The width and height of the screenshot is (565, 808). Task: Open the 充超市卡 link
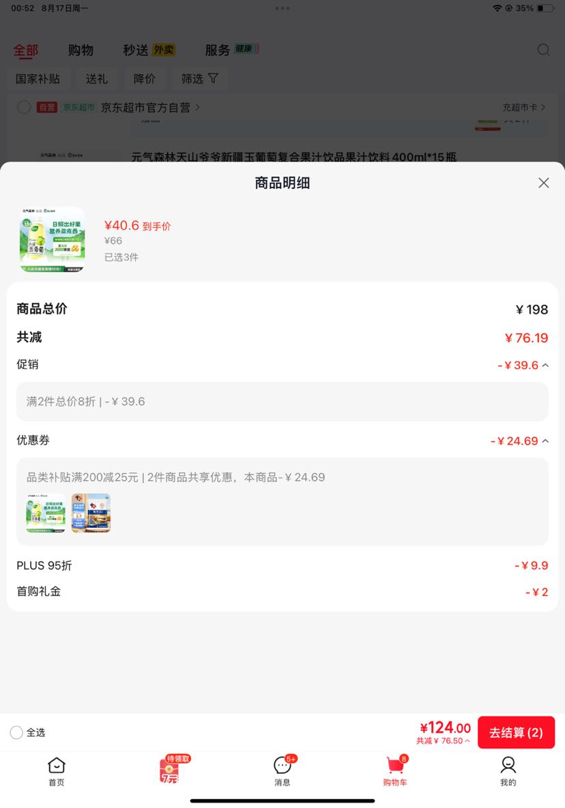pos(524,108)
